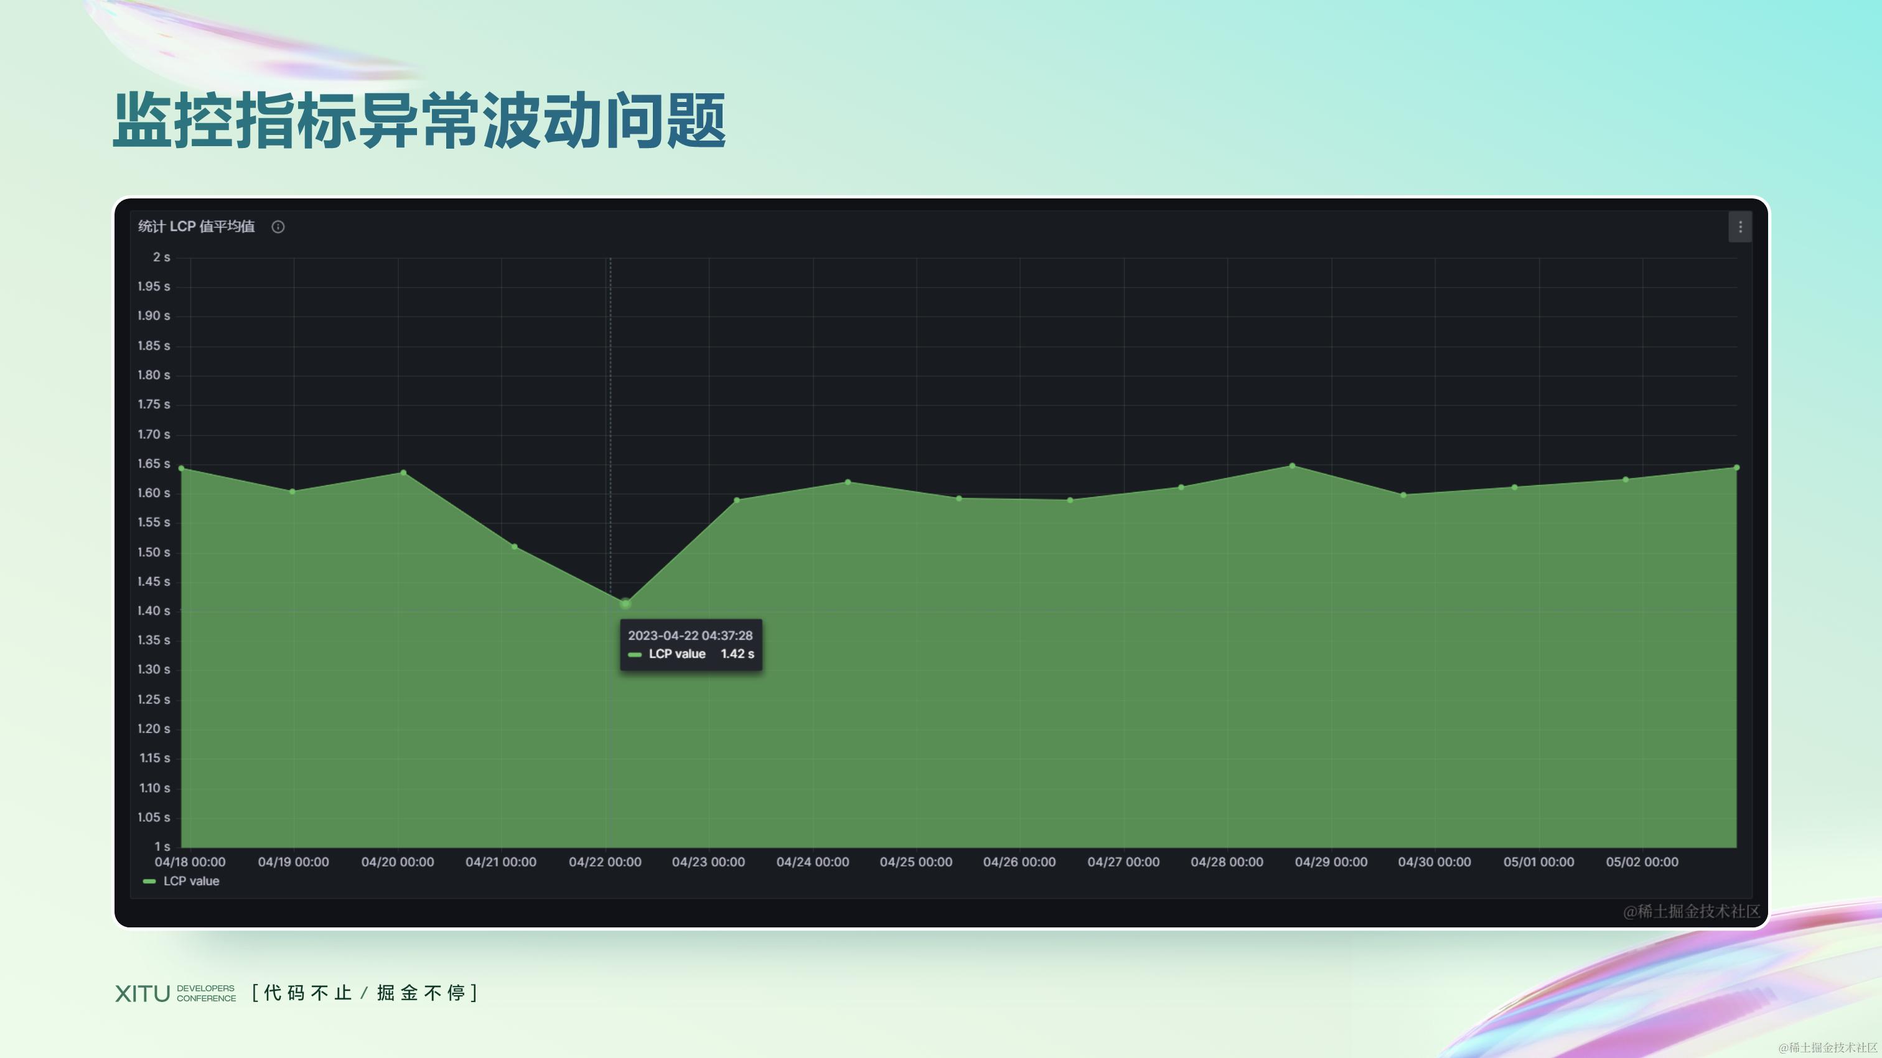Click the highlighted 1.42 s data point
Screen dimensions: 1882x1058
coord(625,603)
